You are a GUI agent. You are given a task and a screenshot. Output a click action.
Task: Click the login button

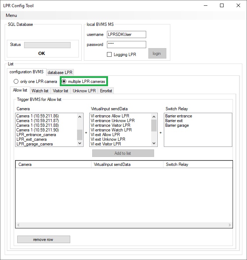(157, 54)
